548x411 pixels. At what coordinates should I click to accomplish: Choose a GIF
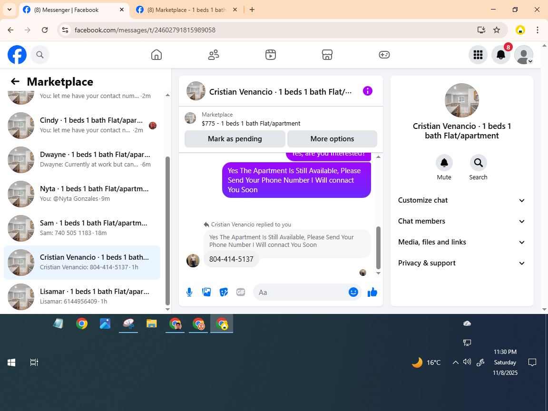[x=240, y=292]
